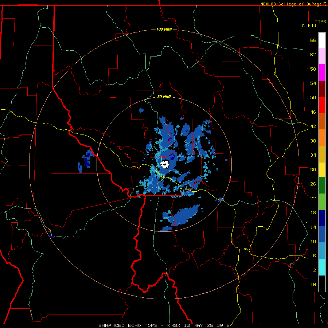Click the 09:54 timestamp
Screen dimensions: 328x328
224,325
